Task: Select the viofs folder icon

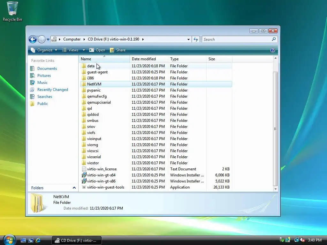Action: click(84, 132)
